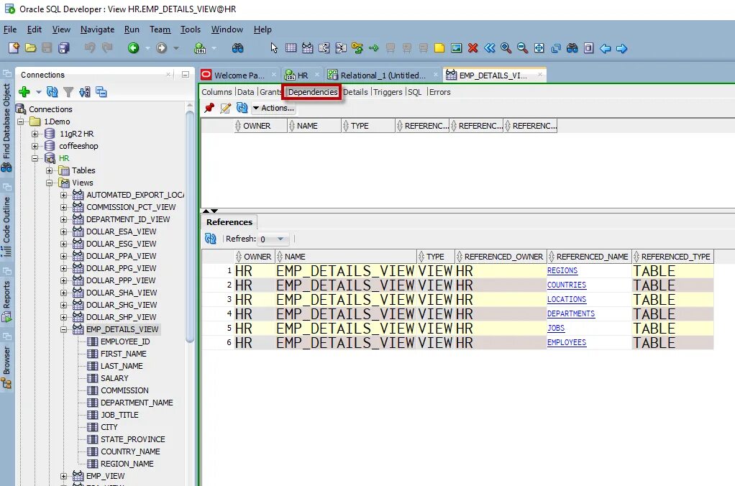Open the Code Outline side panel tab
This screenshot has height=486, width=735.
pos(6,226)
